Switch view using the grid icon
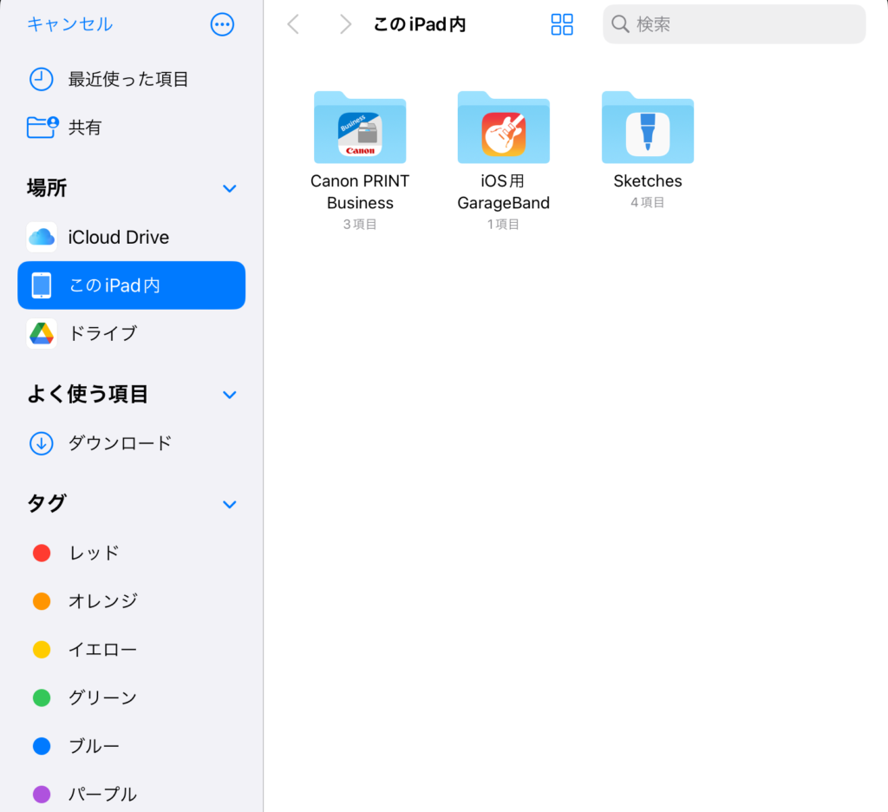The height and width of the screenshot is (812, 888). pos(562,24)
